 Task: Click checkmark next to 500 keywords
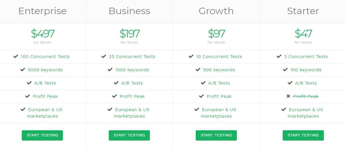198,70
